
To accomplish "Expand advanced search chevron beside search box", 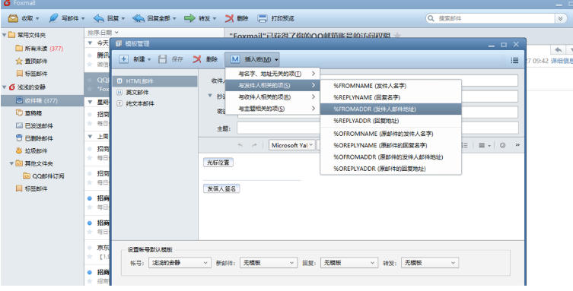I will (x=561, y=18).
